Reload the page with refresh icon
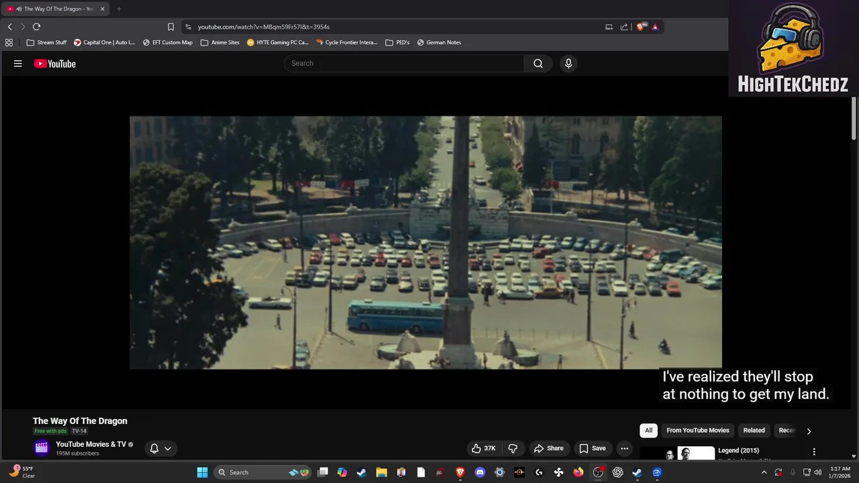Screen dimensions: 859x483 pyautogui.click(x=36, y=27)
